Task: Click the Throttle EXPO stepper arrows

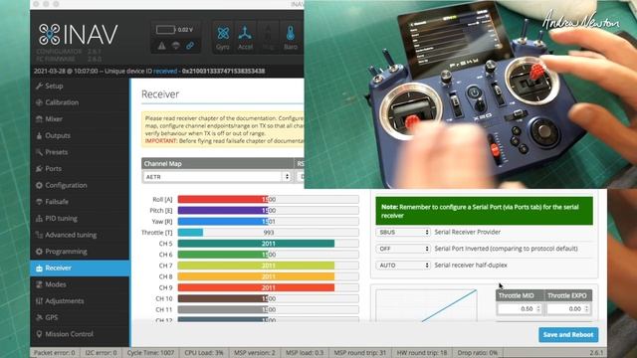Action: (x=586, y=309)
